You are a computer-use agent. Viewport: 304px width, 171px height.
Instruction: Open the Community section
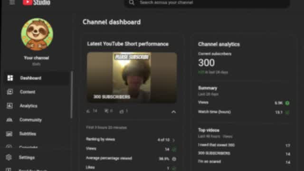30,120
